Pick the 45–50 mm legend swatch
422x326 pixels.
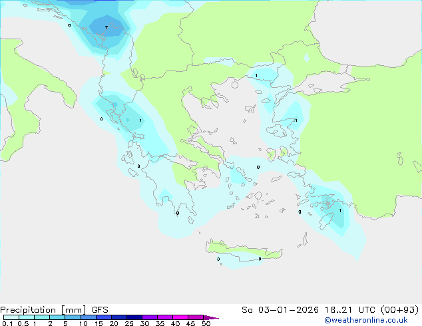[x=196, y=317]
